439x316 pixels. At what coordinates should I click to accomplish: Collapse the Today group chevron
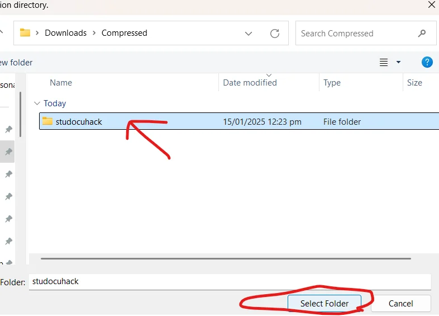pos(37,103)
